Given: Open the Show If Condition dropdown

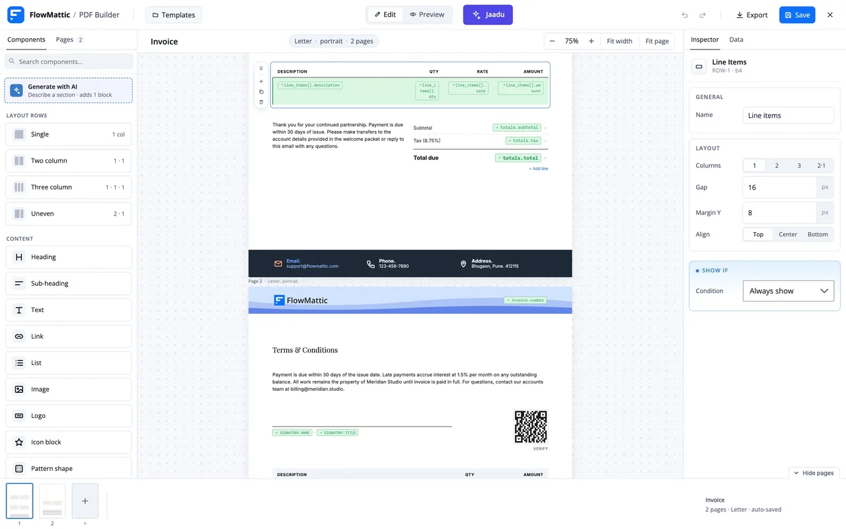Looking at the screenshot, I should (x=788, y=291).
